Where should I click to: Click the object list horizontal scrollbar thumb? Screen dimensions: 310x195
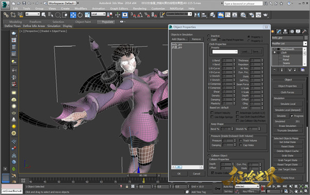[179, 167]
